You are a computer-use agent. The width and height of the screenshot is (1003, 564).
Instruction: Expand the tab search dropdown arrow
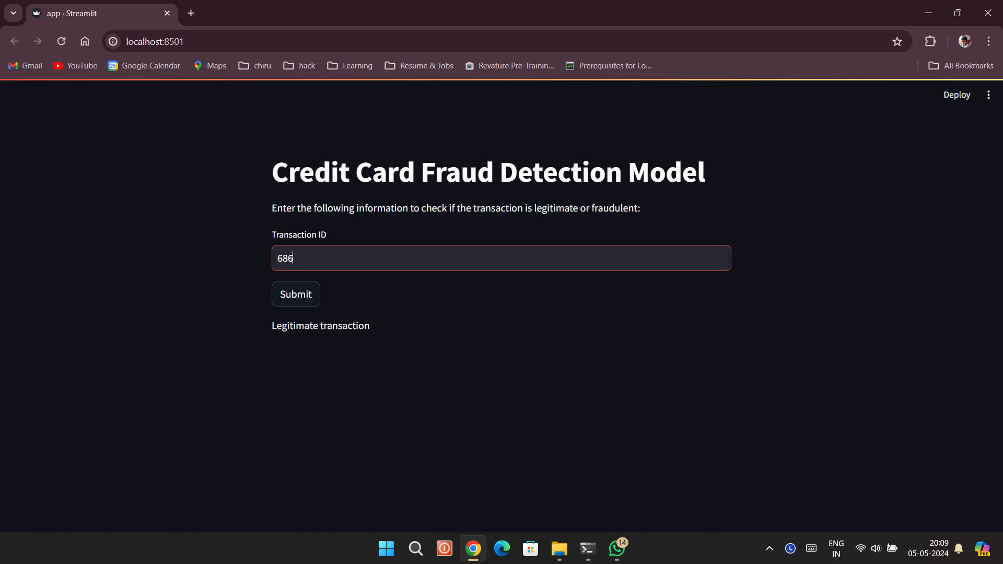13,13
